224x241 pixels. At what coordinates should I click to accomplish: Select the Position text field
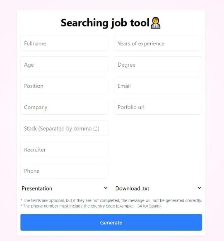pyautogui.click(x=65, y=86)
